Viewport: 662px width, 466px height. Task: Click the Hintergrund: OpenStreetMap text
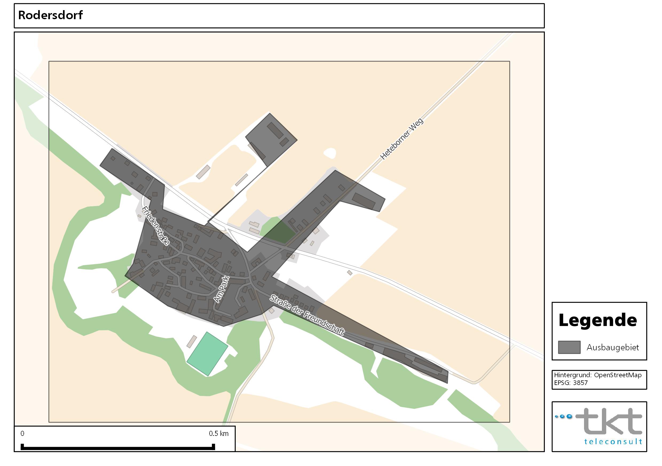(598, 375)
